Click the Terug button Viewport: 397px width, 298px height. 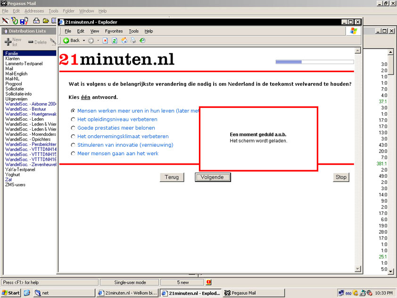pyautogui.click(x=172, y=177)
